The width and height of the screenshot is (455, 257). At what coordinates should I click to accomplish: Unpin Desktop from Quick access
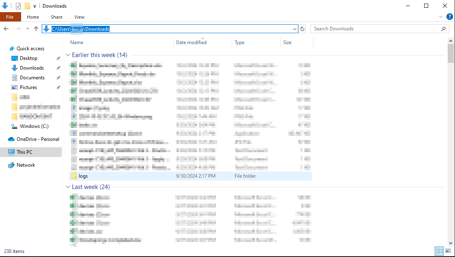coord(58,58)
